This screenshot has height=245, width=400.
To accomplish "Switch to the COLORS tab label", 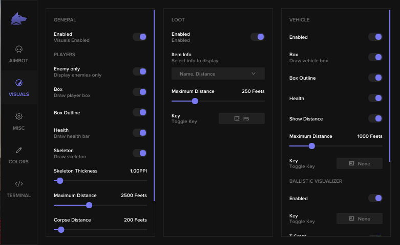I will click(19, 162).
